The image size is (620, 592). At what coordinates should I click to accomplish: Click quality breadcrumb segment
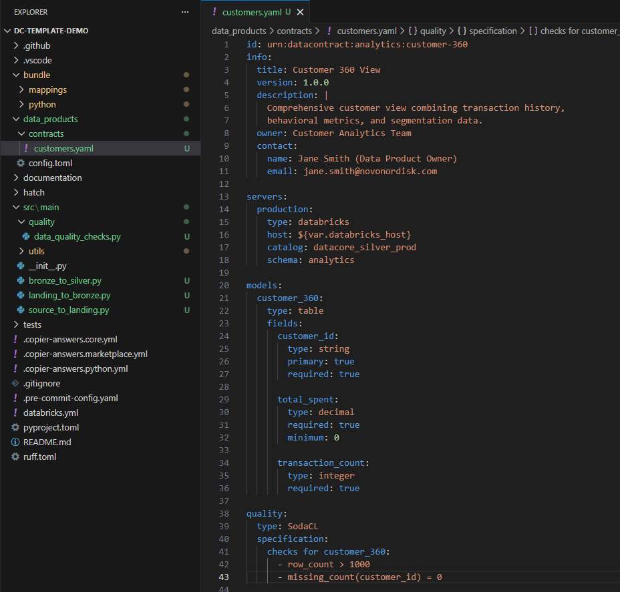433,31
